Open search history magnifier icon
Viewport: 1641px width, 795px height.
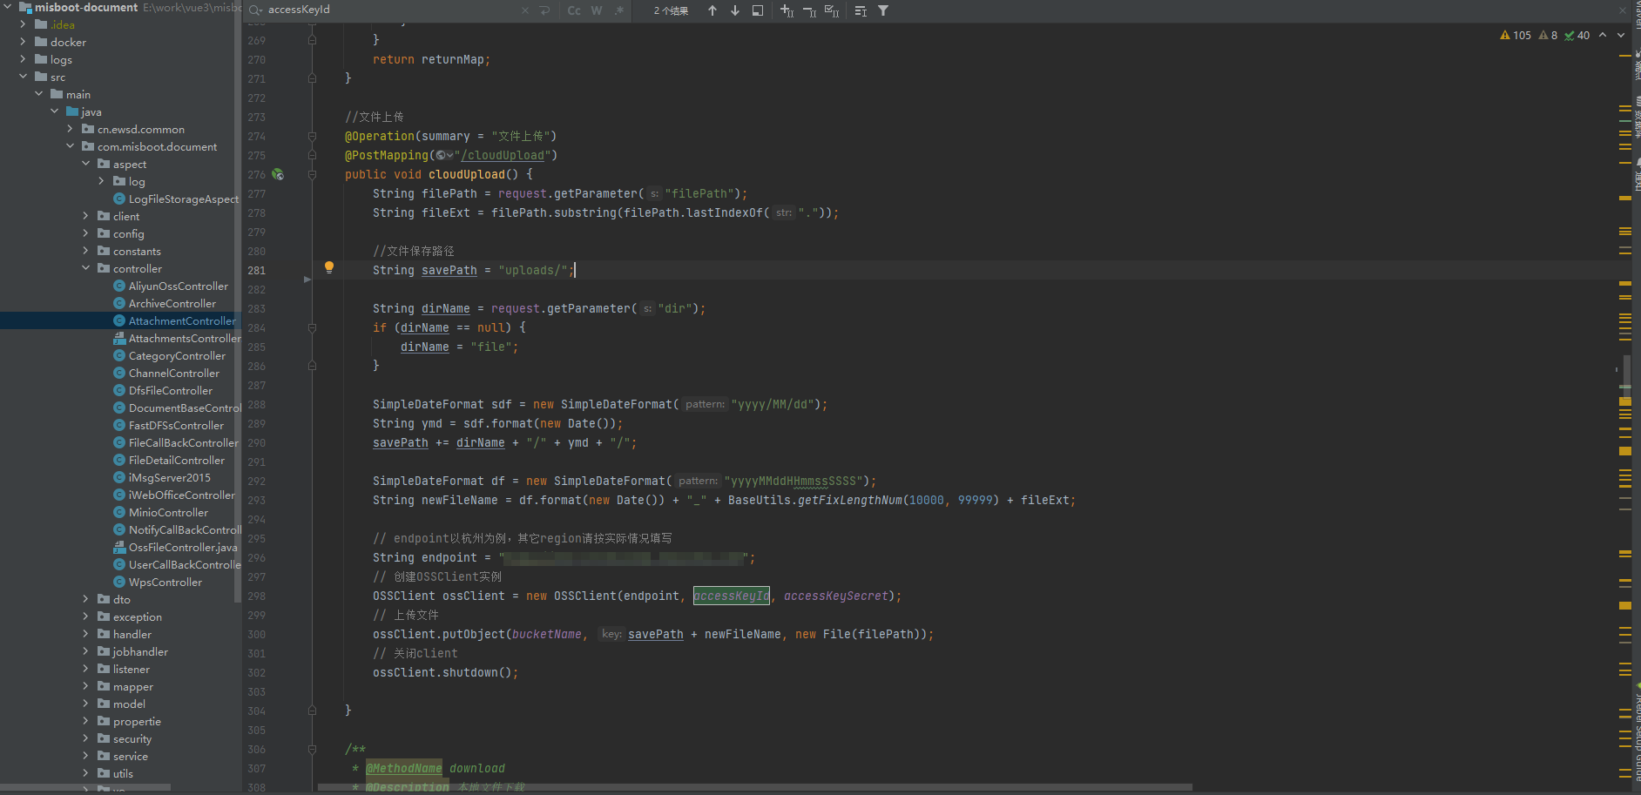click(x=255, y=10)
